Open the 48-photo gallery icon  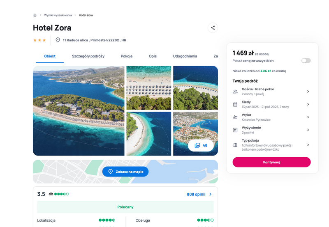(x=197, y=145)
